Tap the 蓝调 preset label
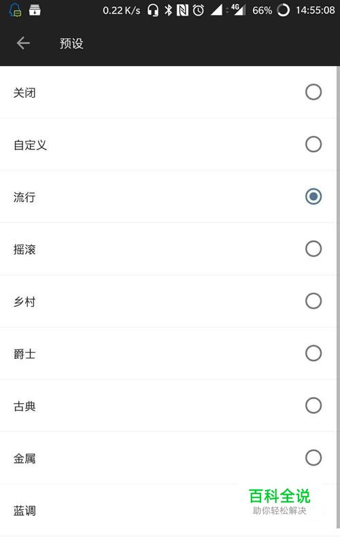Image resolution: width=340 pixels, height=537 pixels. tap(24, 510)
